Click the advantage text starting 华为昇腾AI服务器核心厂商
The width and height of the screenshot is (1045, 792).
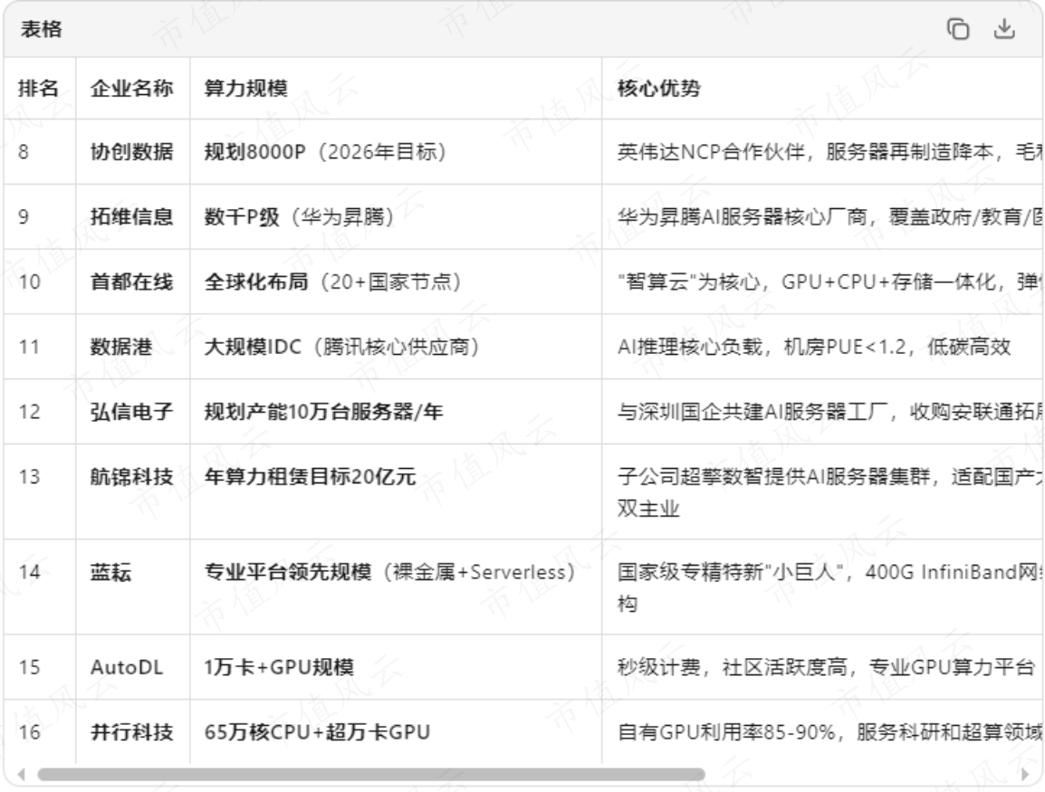click(x=829, y=216)
